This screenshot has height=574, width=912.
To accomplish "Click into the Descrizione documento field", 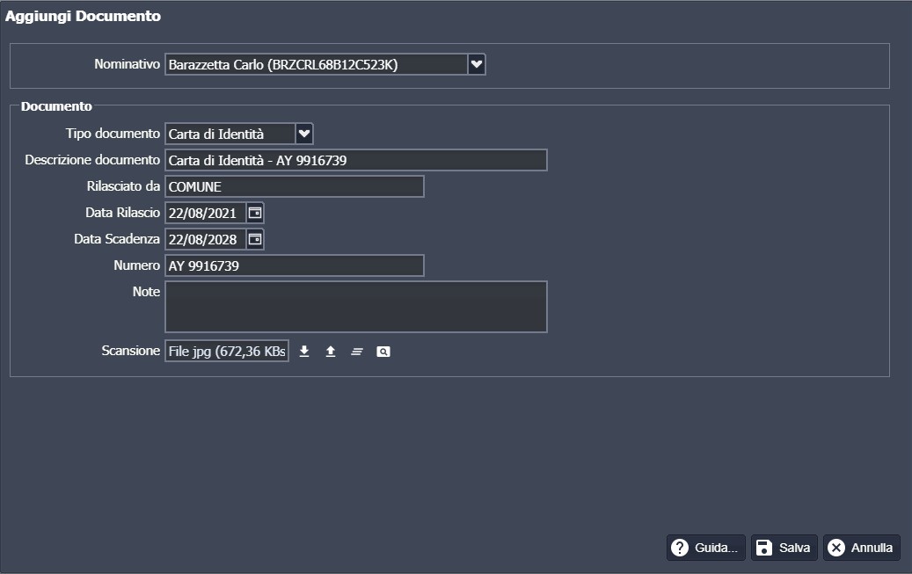I will [355, 160].
